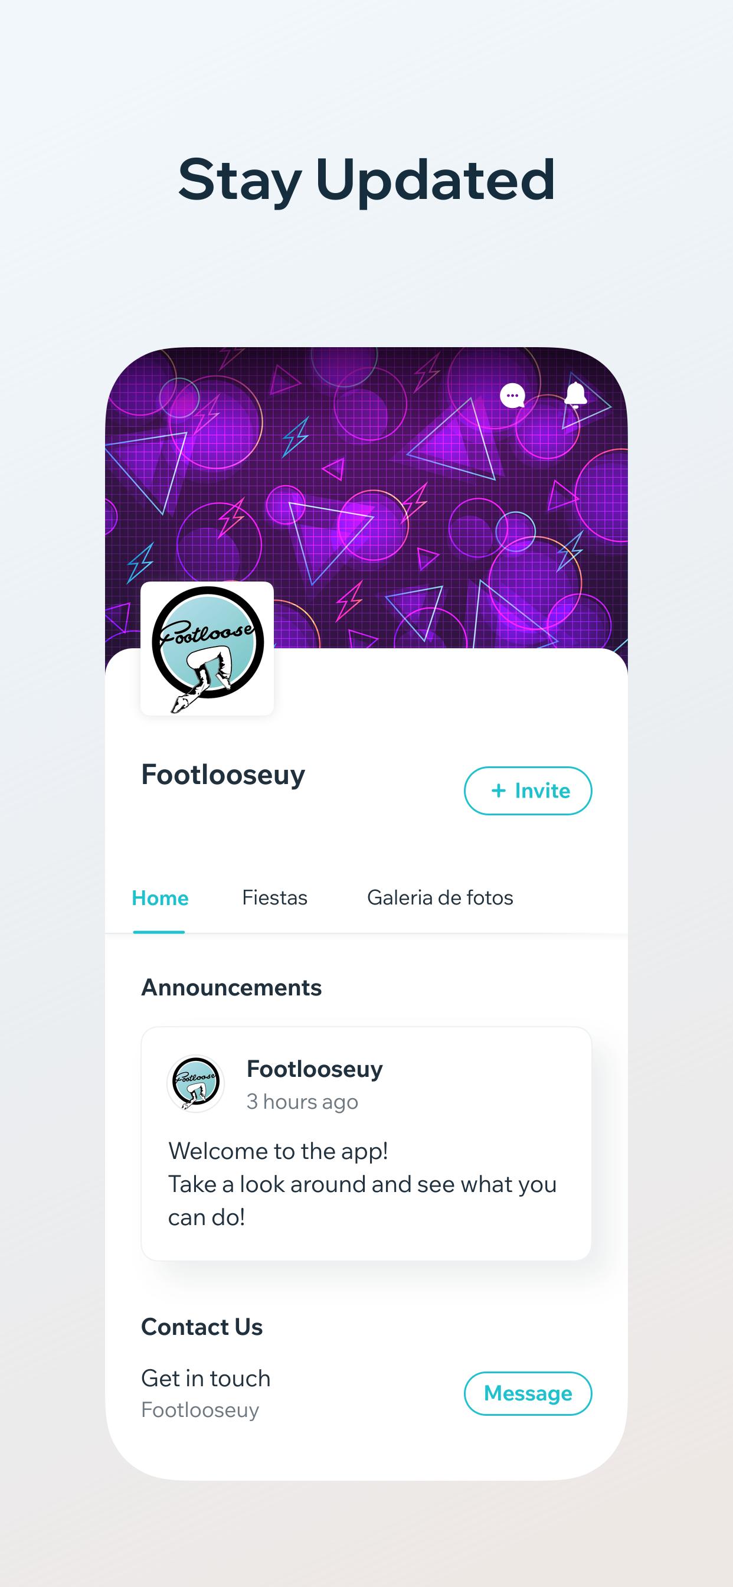Tap the Announcements heading

click(x=231, y=988)
